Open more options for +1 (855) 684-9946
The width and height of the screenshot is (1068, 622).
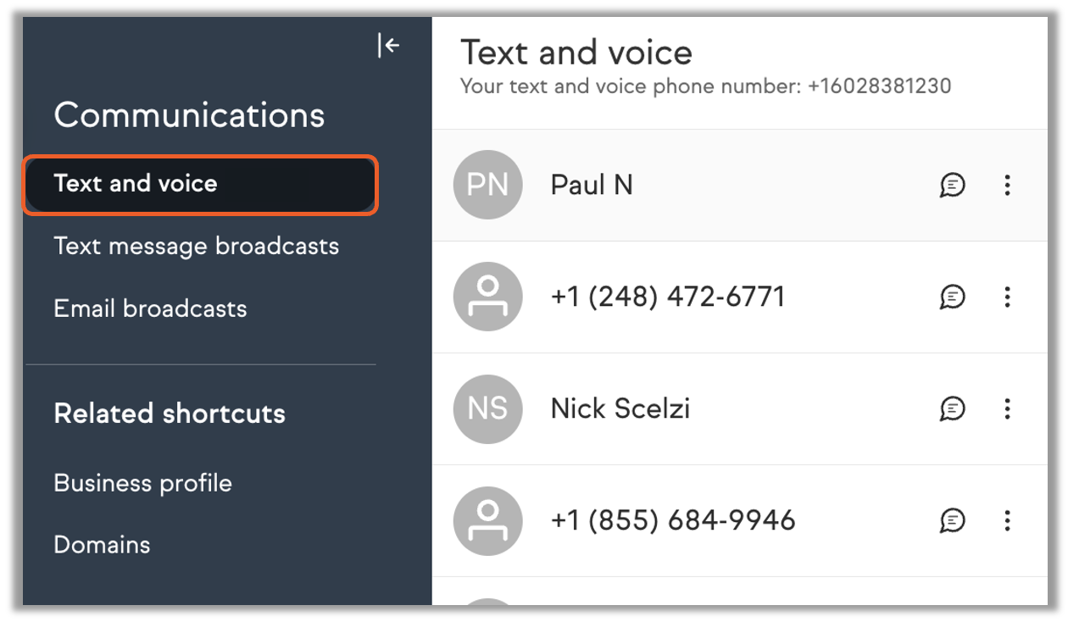click(1007, 520)
